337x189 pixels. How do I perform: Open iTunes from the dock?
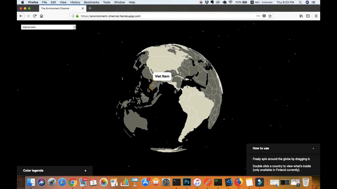[197, 182]
